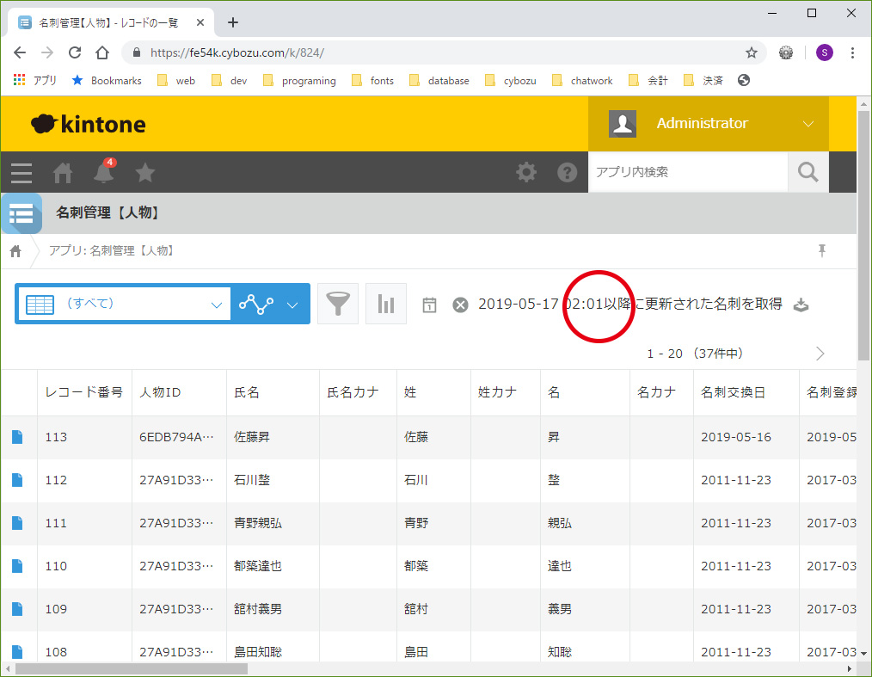The image size is (872, 677).
Task: Open the (すべて) view dropdown
Action: (125, 305)
